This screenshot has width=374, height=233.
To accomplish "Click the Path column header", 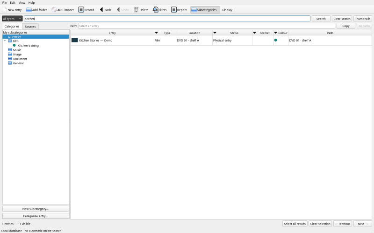I will pyautogui.click(x=330, y=33).
